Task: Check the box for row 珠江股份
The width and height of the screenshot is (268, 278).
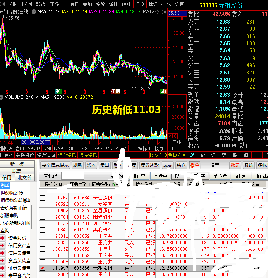Action: tap(42, 198)
